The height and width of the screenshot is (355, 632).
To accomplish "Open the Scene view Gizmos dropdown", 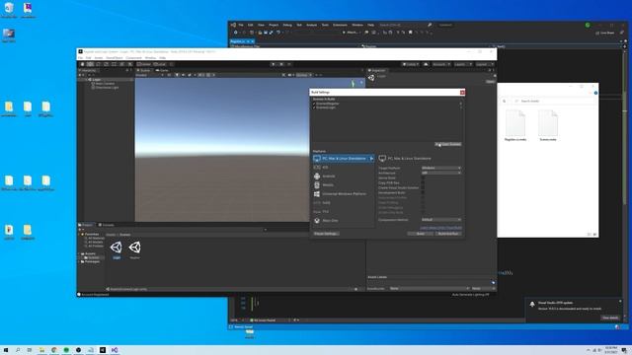I will (x=304, y=75).
